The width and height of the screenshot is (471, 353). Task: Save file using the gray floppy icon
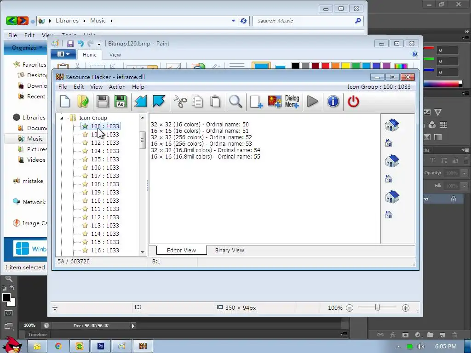coord(103,101)
